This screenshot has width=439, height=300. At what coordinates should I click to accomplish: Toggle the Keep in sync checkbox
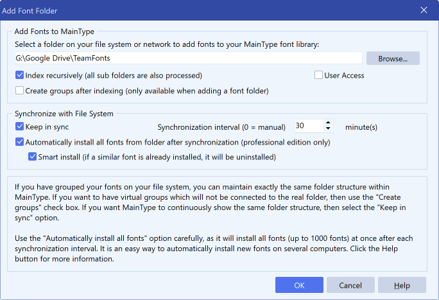coord(20,127)
